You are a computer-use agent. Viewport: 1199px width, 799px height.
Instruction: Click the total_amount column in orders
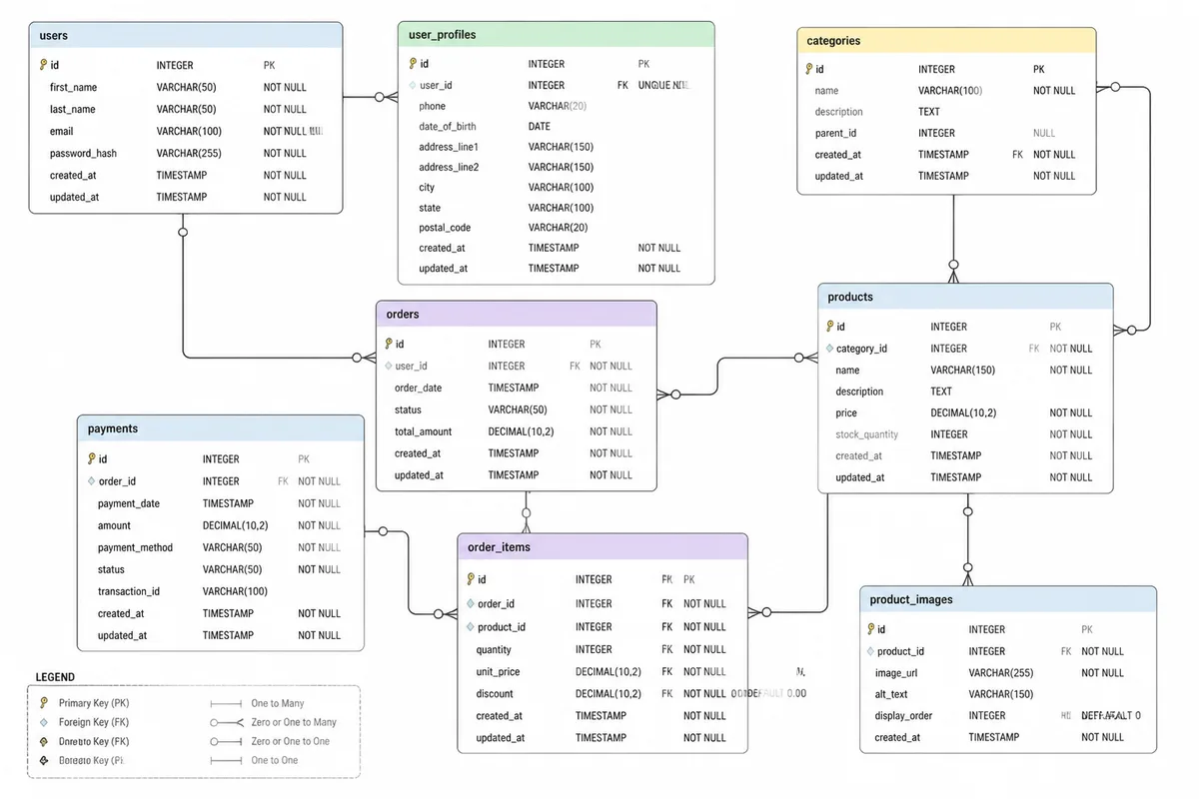pos(423,431)
